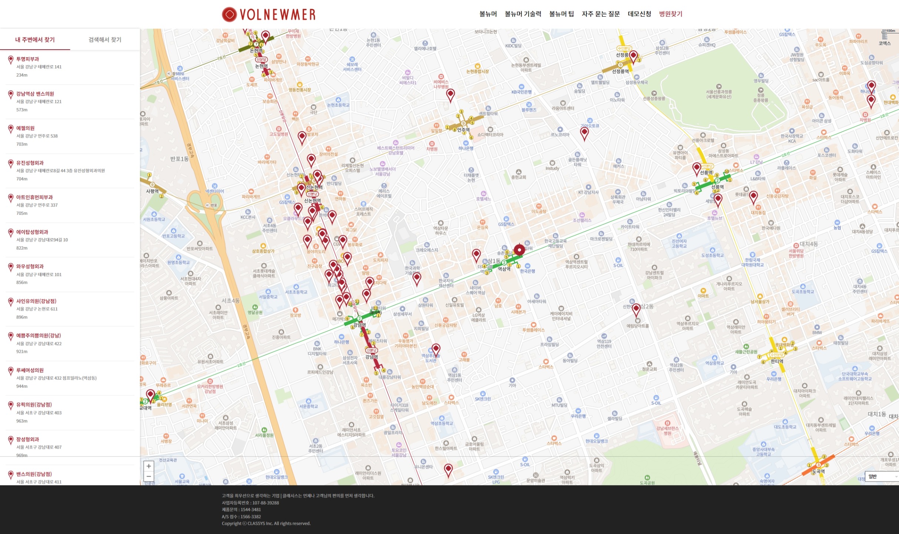Open 강남역삼 밴스의원 listing

tap(35, 94)
